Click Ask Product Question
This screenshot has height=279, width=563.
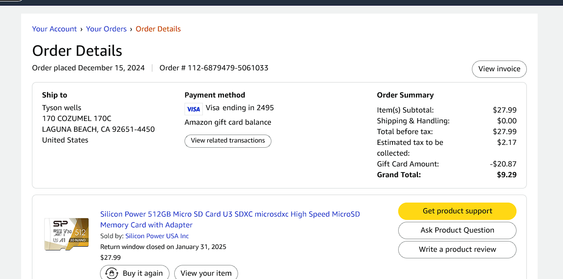tap(457, 230)
